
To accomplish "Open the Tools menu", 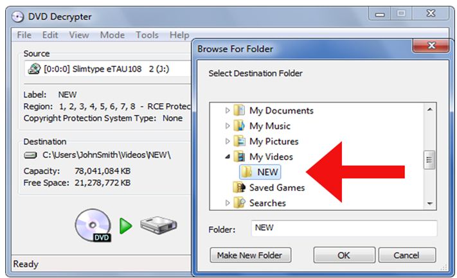I will coord(147,35).
